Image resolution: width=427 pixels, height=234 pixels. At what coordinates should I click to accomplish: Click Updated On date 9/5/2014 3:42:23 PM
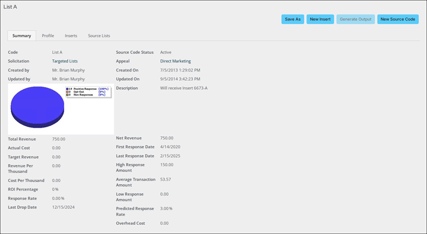(180, 79)
